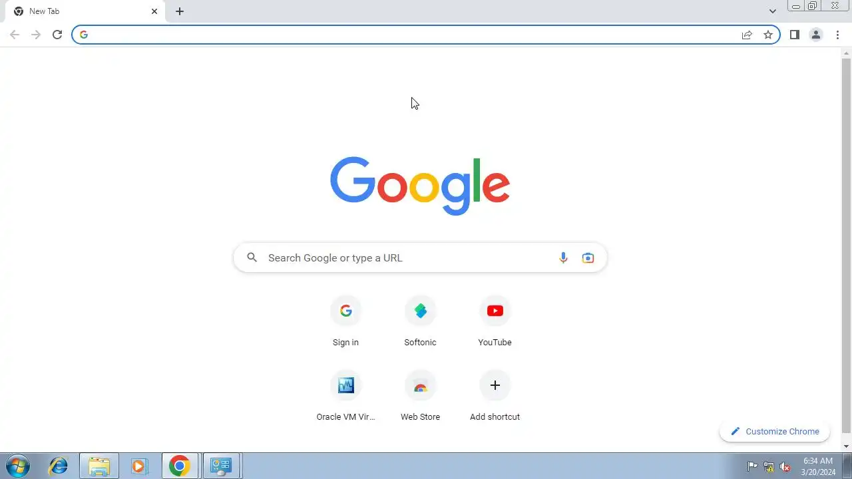Click the muted volume tray icon
The height and width of the screenshot is (479, 852).
click(x=785, y=466)
